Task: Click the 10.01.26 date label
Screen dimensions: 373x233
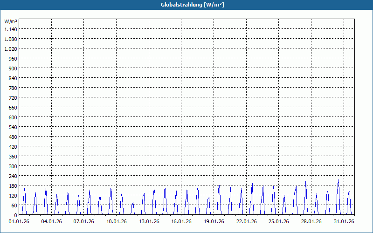Action: 116,222
